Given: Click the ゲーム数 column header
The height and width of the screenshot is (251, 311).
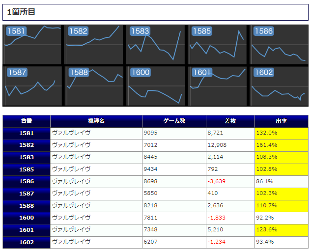Looking at the screenshot, I should pyautogui.click(x=174, y=121).
